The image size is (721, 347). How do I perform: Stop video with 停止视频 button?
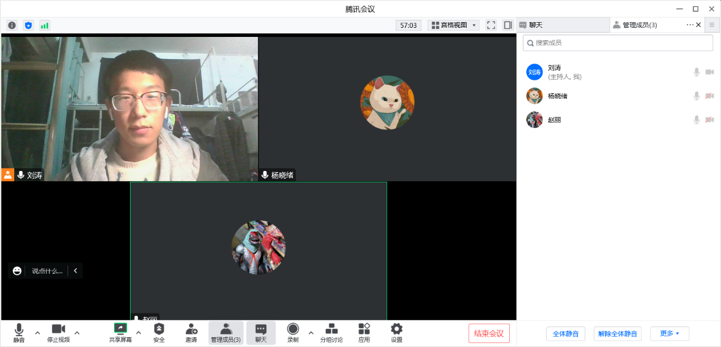[x=58, y=332]
